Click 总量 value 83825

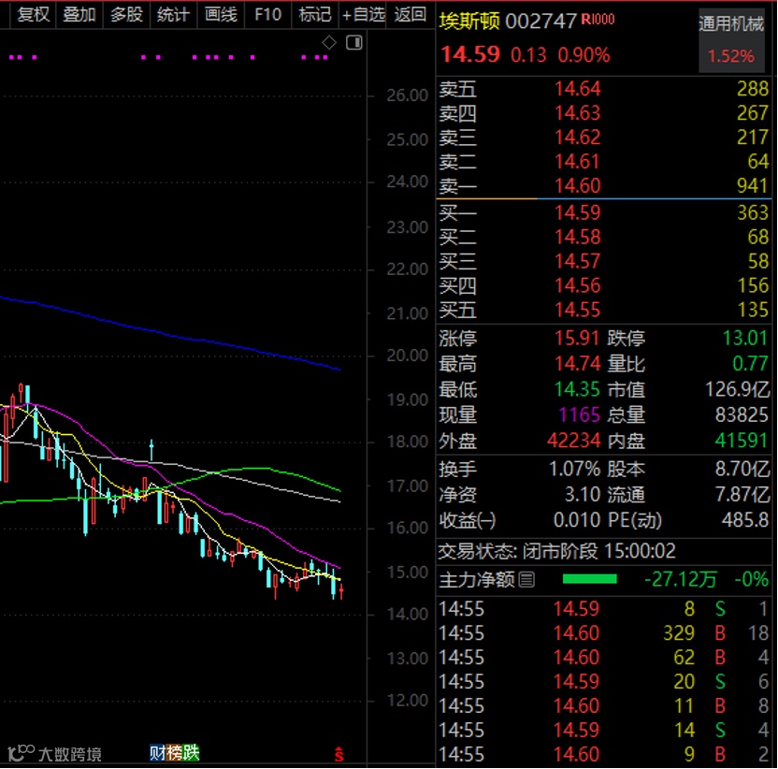(742, 415)
